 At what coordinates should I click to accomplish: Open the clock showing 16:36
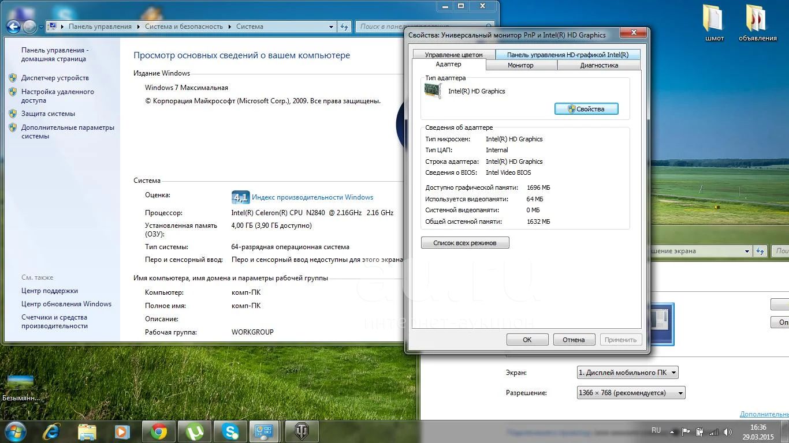click(758, 431)
